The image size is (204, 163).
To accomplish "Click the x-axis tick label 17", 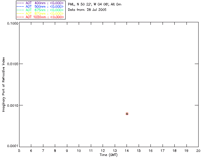I will tap(163, 151).
